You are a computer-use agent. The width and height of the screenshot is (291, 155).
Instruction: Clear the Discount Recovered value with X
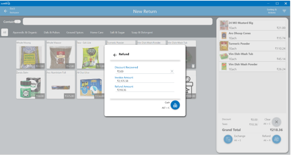[x=172, y=71]
